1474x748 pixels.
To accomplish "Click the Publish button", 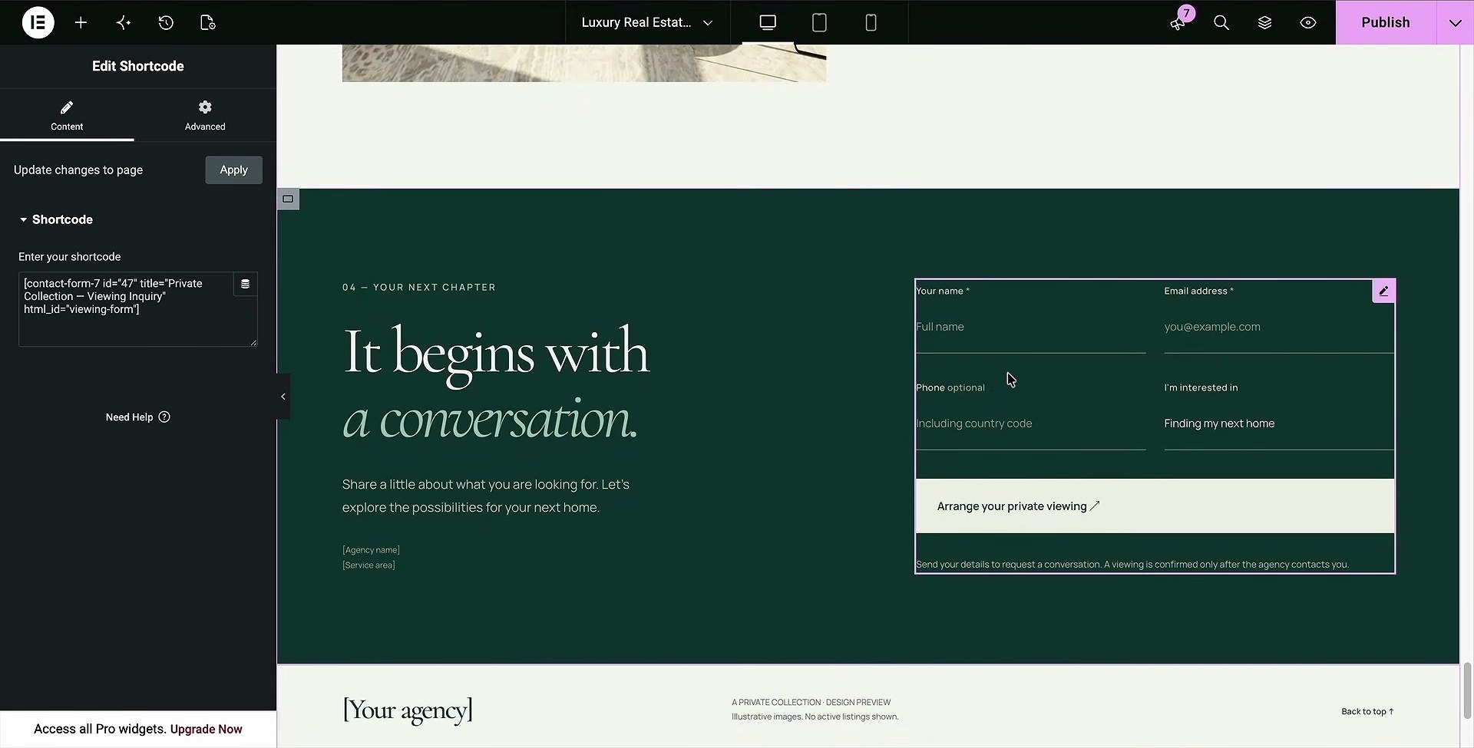I will coord(1386,22).
